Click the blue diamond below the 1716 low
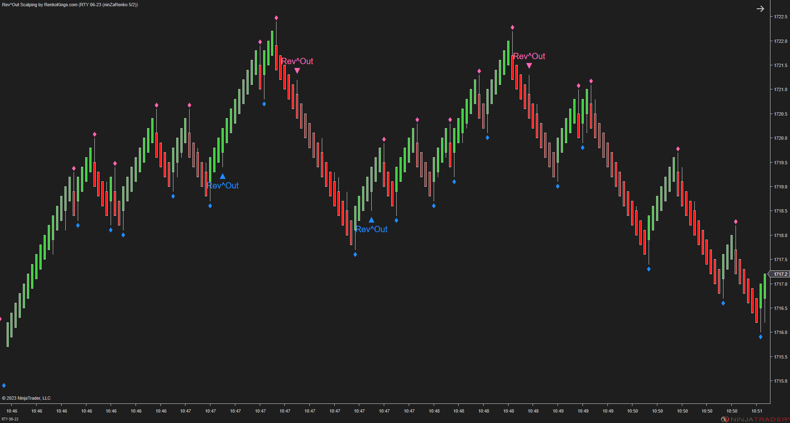 (760, 337)
